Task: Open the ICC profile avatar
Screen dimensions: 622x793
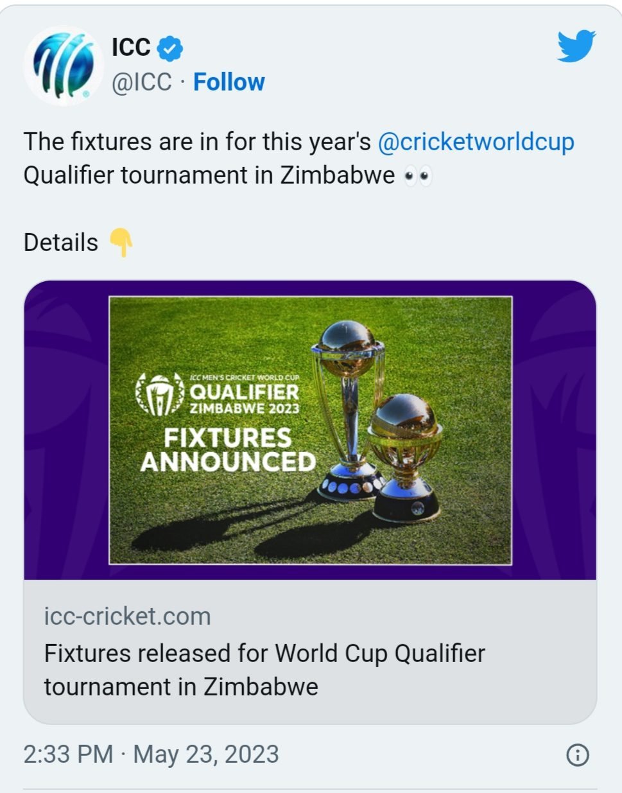Action: [64, 66]
